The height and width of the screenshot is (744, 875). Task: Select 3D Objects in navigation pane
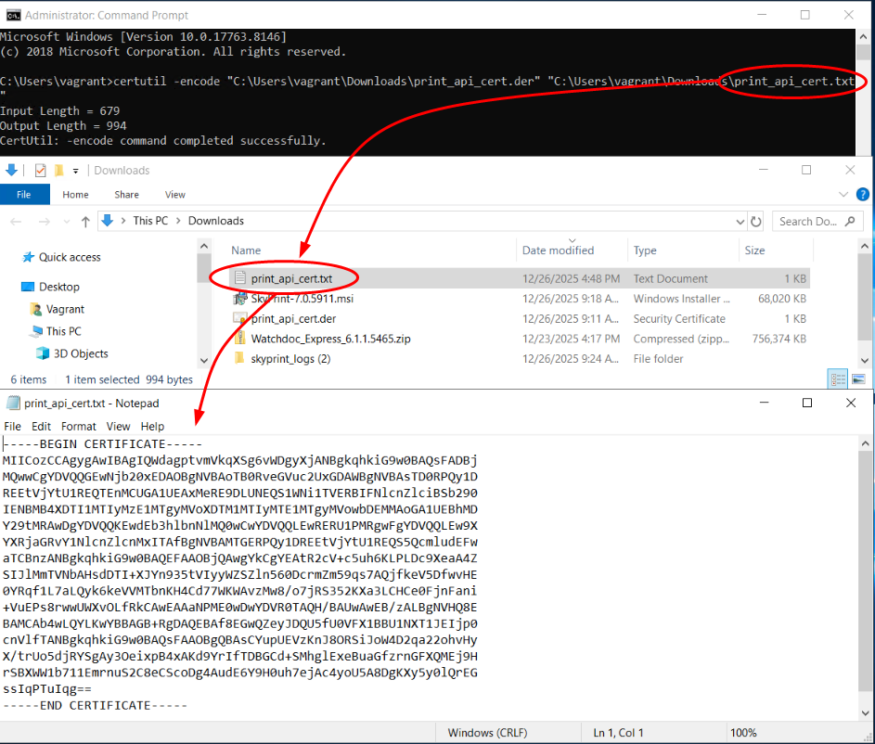80,353
